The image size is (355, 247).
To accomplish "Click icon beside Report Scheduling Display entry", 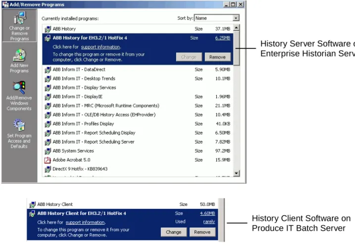I will point(48,133).
